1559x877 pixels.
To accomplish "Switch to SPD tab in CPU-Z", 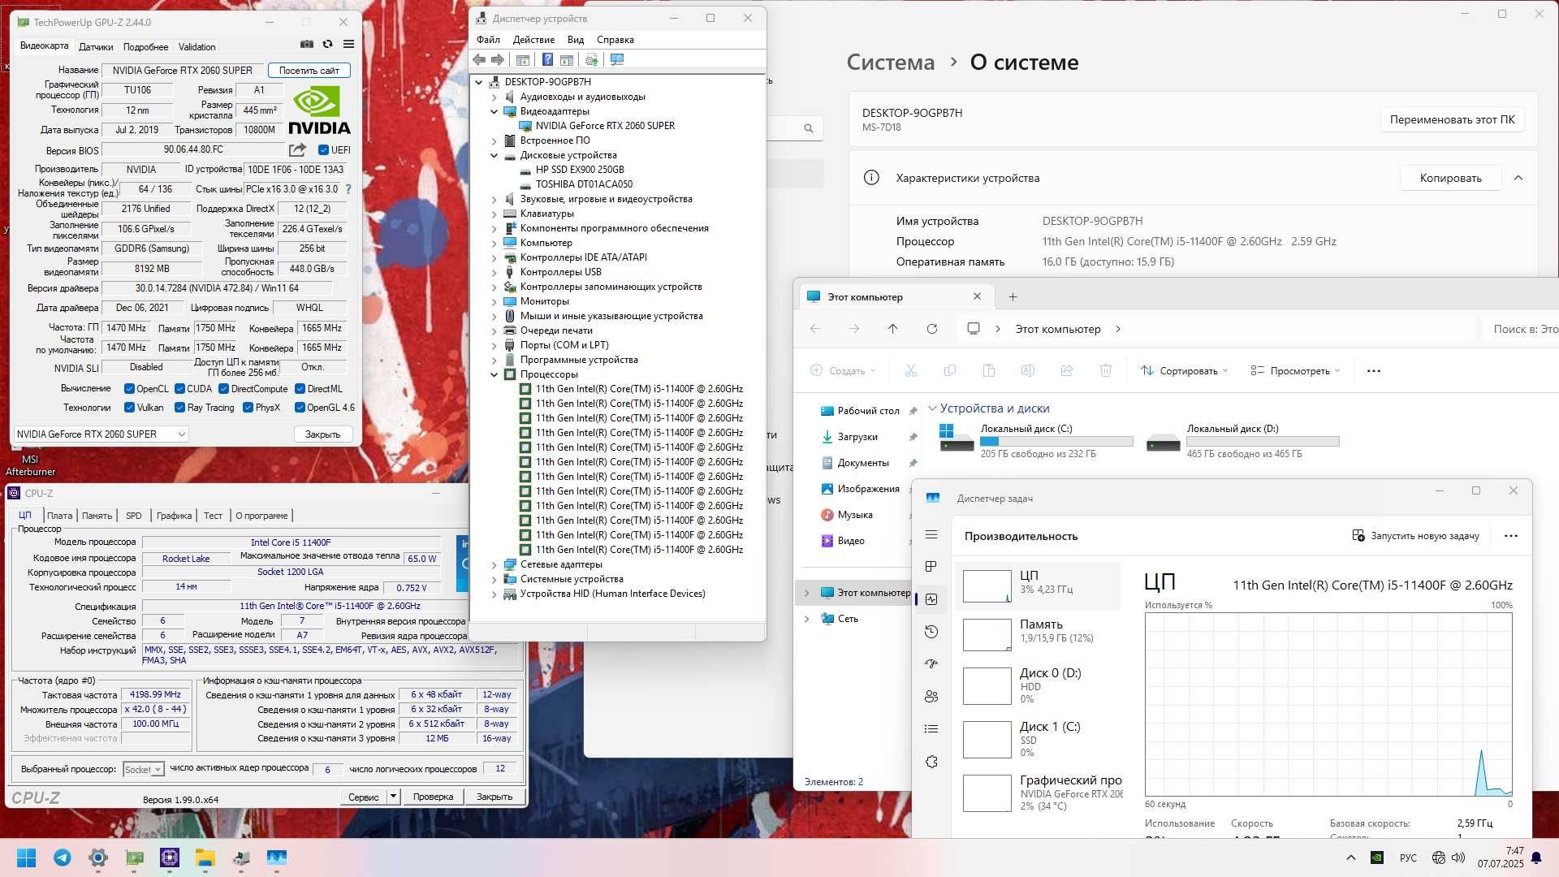I will (x=134, y=516).
